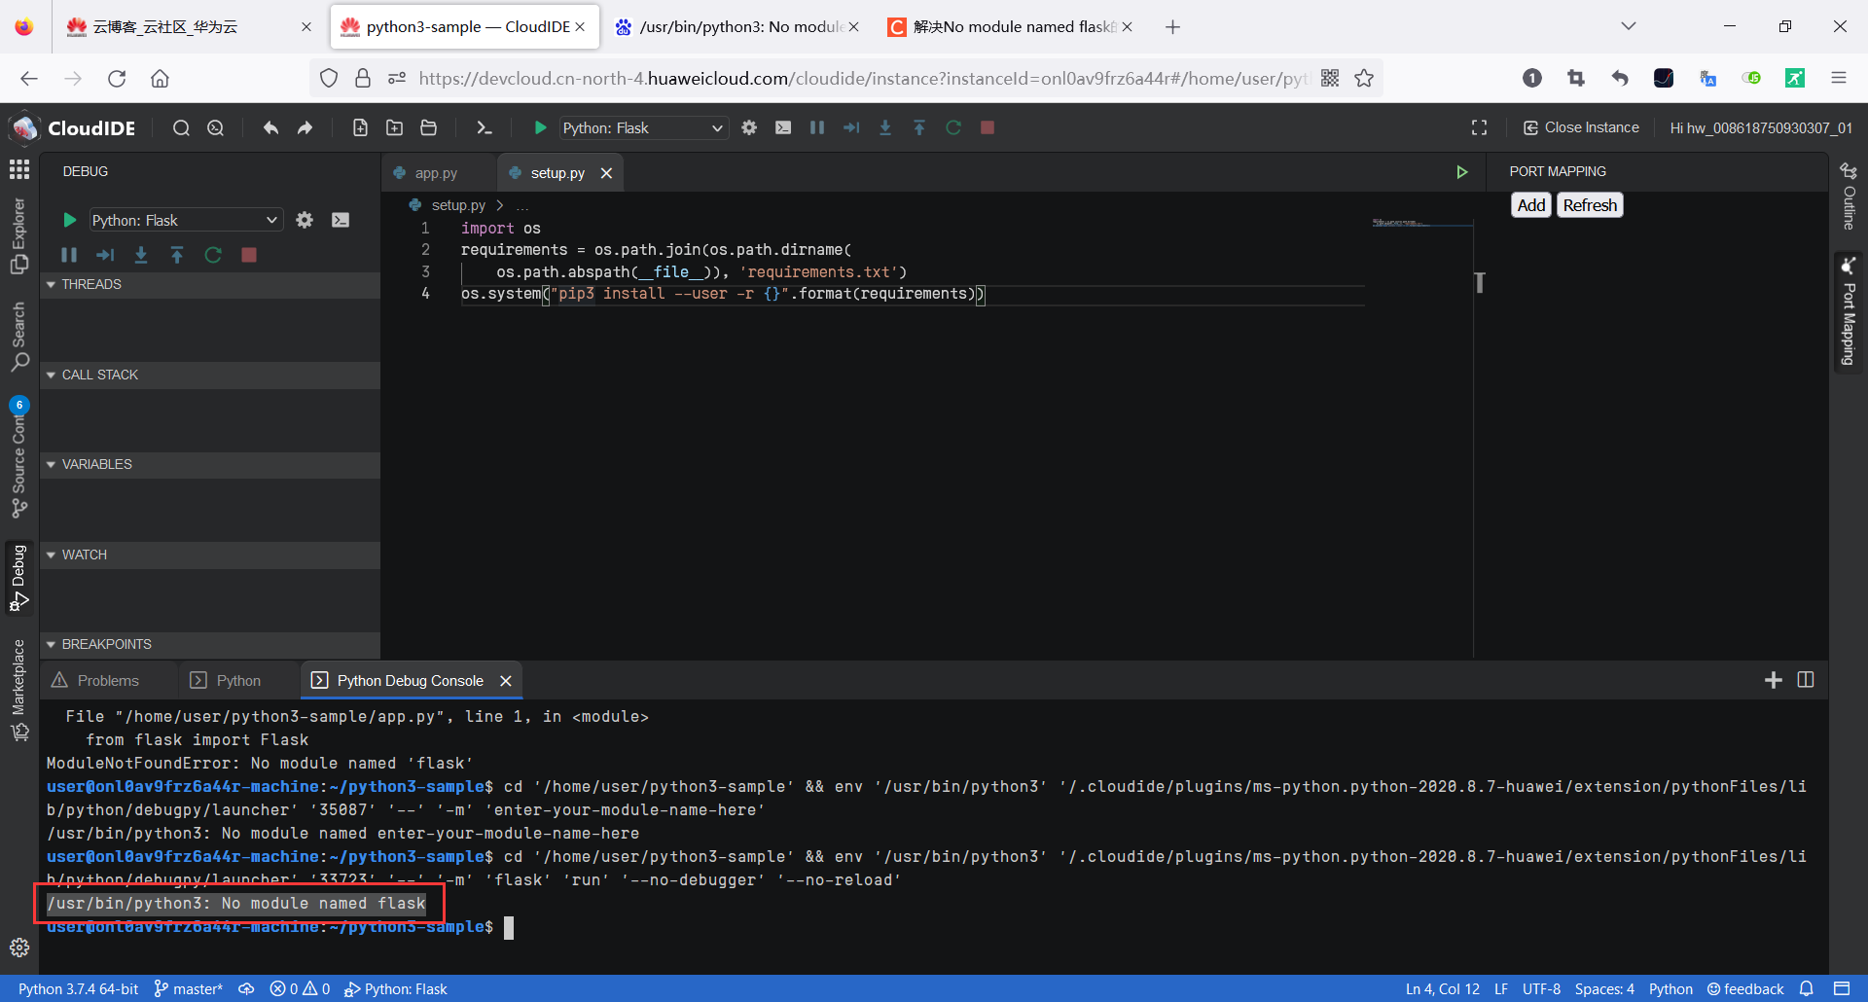1868x1002 pixels.
Task: Open launch configuration gear in top toolbar
Action: point(749,127)
